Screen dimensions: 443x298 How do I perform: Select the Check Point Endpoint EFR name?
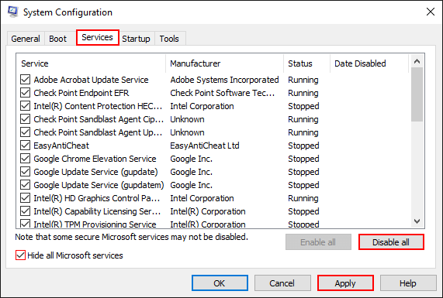pyautogui.click(x=81, y=93)
